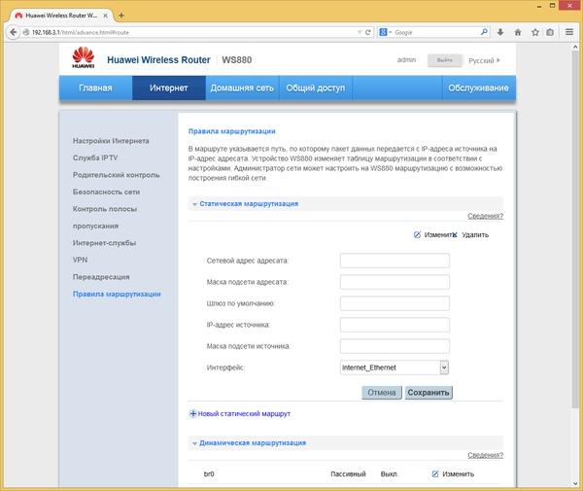
Task: Open the Обслуживание tab
Action: pos(478,88)
